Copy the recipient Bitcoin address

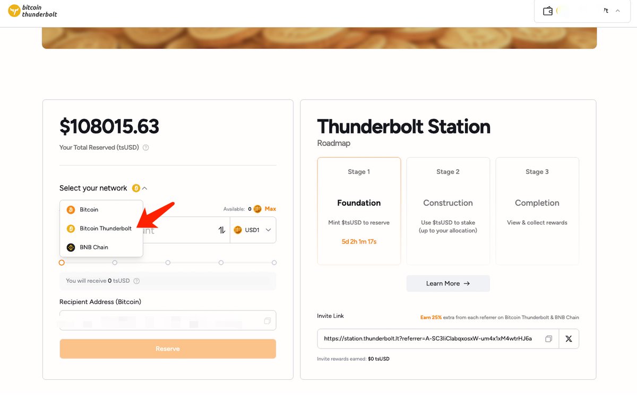267,320
